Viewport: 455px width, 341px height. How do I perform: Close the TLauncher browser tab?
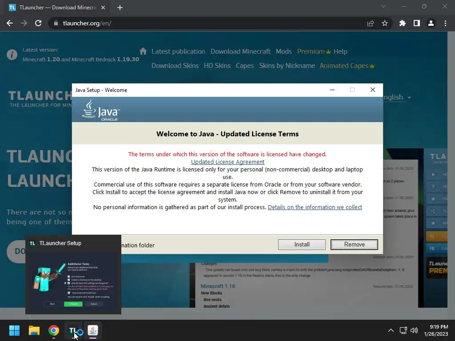[x=103, y=8]
